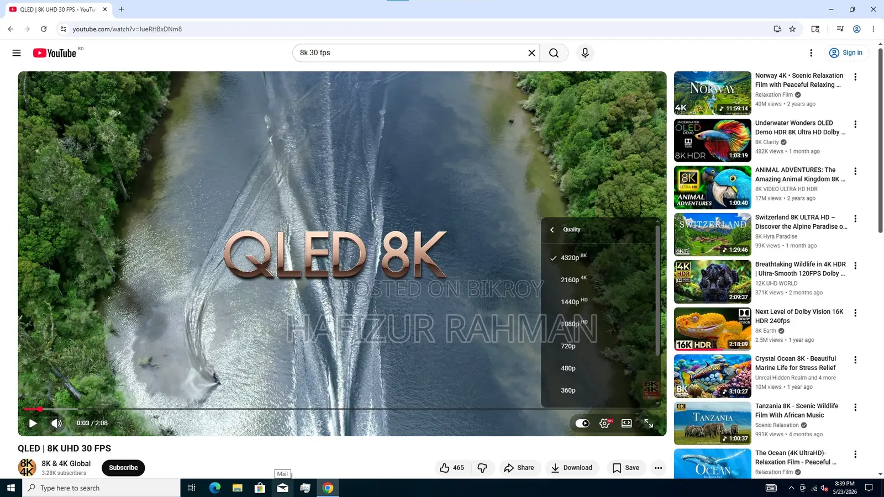Open the YouTube guide hamburger menu
The height and width of the screenshot is (497, 884).
click(x=17, y=53)
